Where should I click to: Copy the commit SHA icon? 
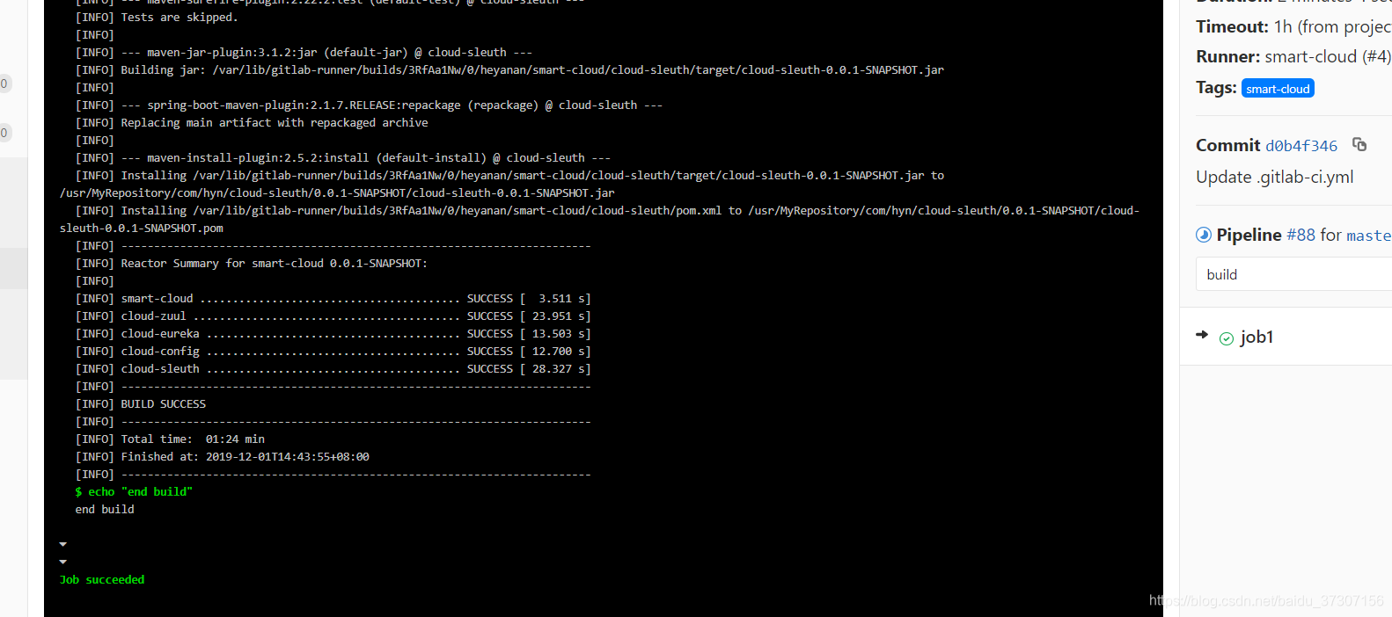[1359, 144]
